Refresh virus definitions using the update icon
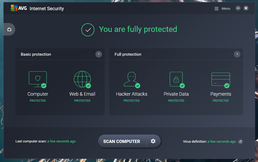The width and height of the screenshot is (258, 162). coord(240,141)
